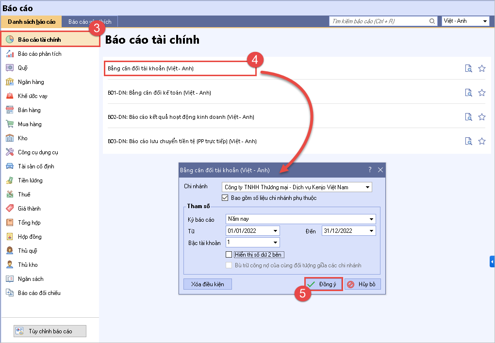495x343 pixels.
Task: Click the Đồng ý button
Action: pyautogui.click(x=324, y=284)
